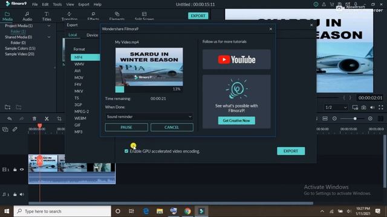Toggle lock on video track 1
This screenshot has height=217, width=387.
tap(15, 169)
